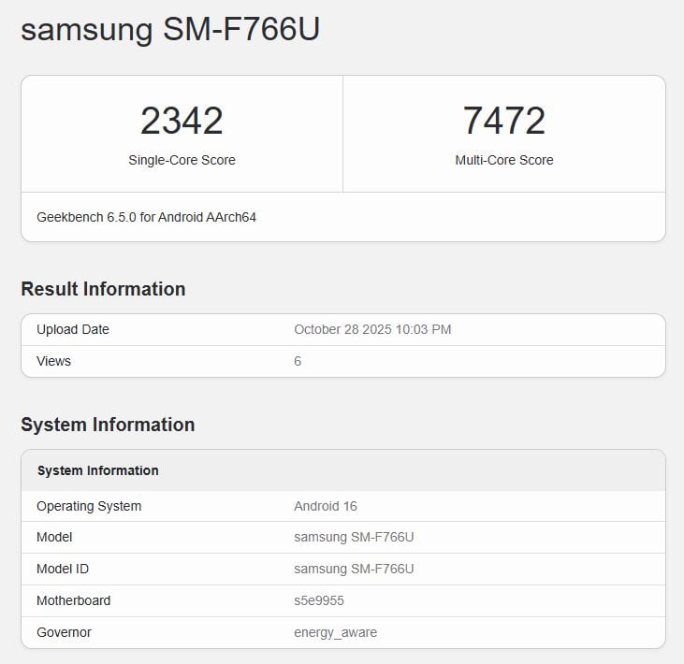Image resolution: width=684 pixels, height=664 pixels.
Task: Select the energy_aware governor value
Action: 335,632
